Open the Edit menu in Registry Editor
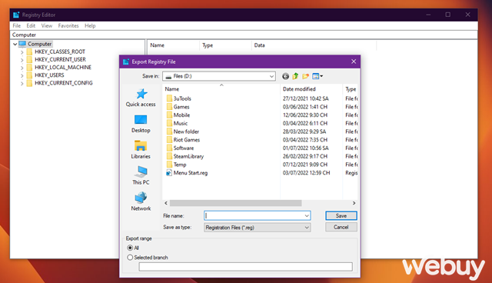492x283 pixels. tap(31, 25)
